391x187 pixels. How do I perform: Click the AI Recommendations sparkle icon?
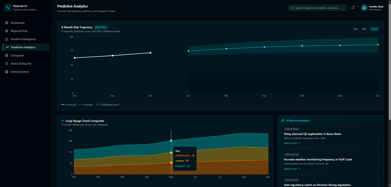[283, 120]
